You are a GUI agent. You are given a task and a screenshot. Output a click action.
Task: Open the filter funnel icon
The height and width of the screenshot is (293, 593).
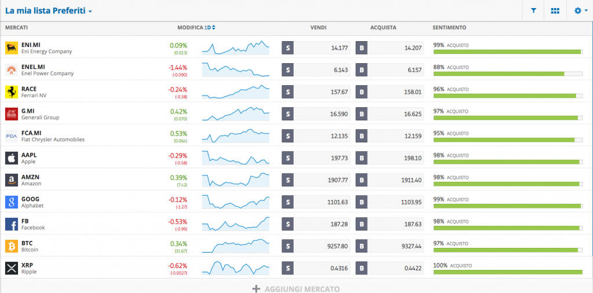pyautogui.click(x=533, y=11)
